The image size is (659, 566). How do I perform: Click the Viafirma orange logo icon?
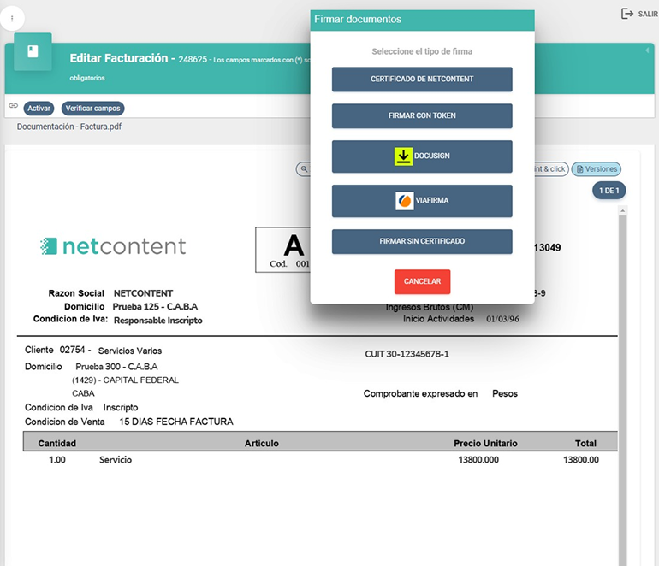pyautogui.click(x=405, y=201)
